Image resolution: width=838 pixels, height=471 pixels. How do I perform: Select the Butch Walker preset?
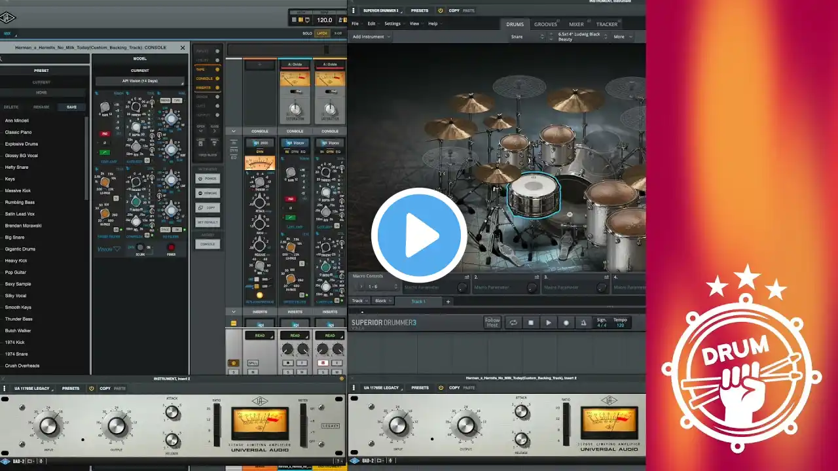click(18, 330)
